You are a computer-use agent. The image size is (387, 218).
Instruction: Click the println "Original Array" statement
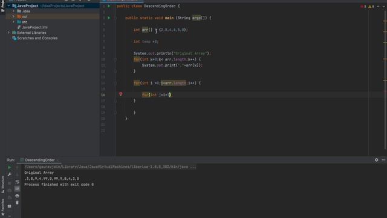pos(172,53)
